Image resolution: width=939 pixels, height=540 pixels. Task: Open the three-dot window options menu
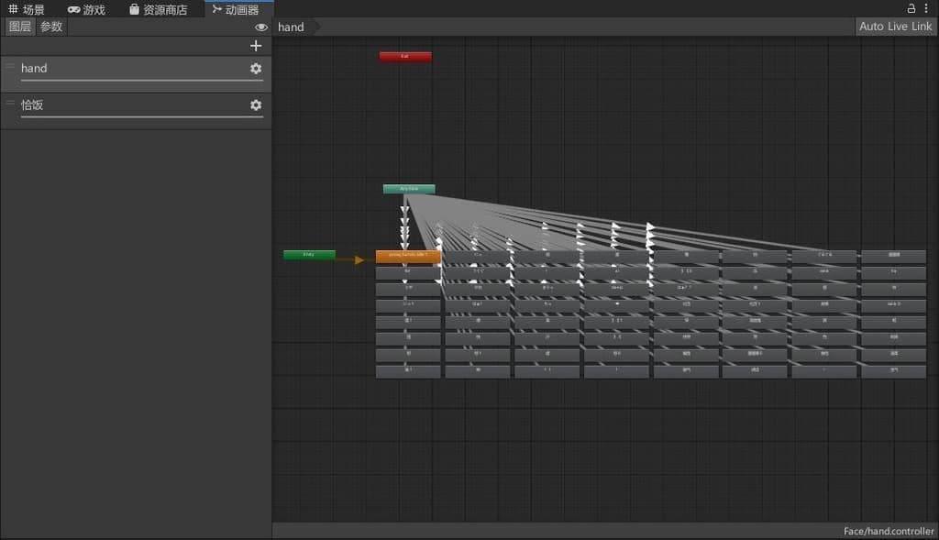coord(926,8)
